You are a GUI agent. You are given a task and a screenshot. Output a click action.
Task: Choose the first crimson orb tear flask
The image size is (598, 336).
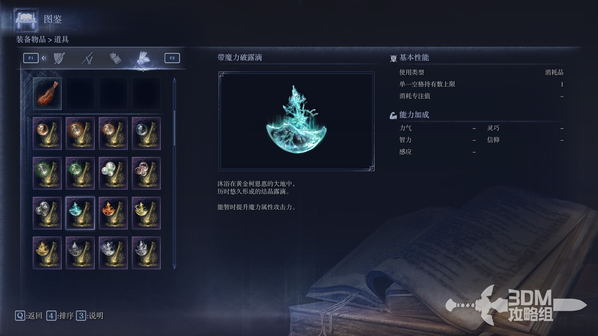click(x=47, y=133)
